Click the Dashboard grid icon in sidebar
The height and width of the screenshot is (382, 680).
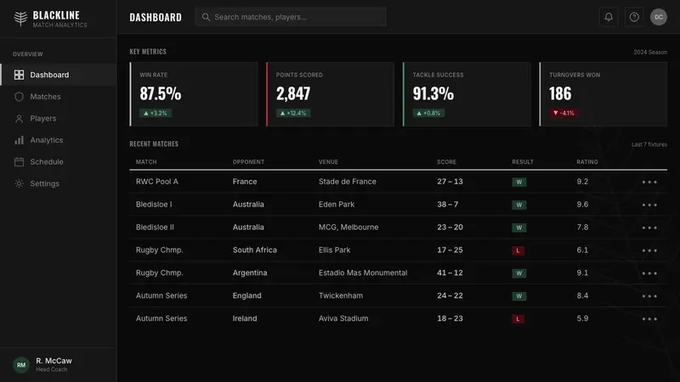(19, 75)
